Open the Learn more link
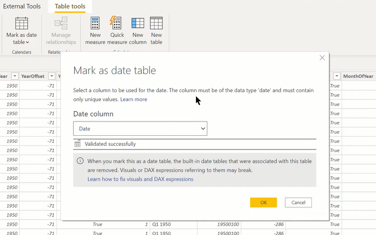 coord(134,99)
